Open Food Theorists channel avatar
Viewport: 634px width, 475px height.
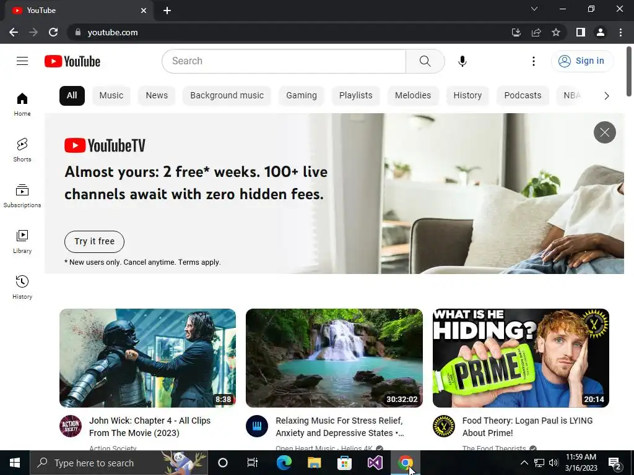(443, 426)
